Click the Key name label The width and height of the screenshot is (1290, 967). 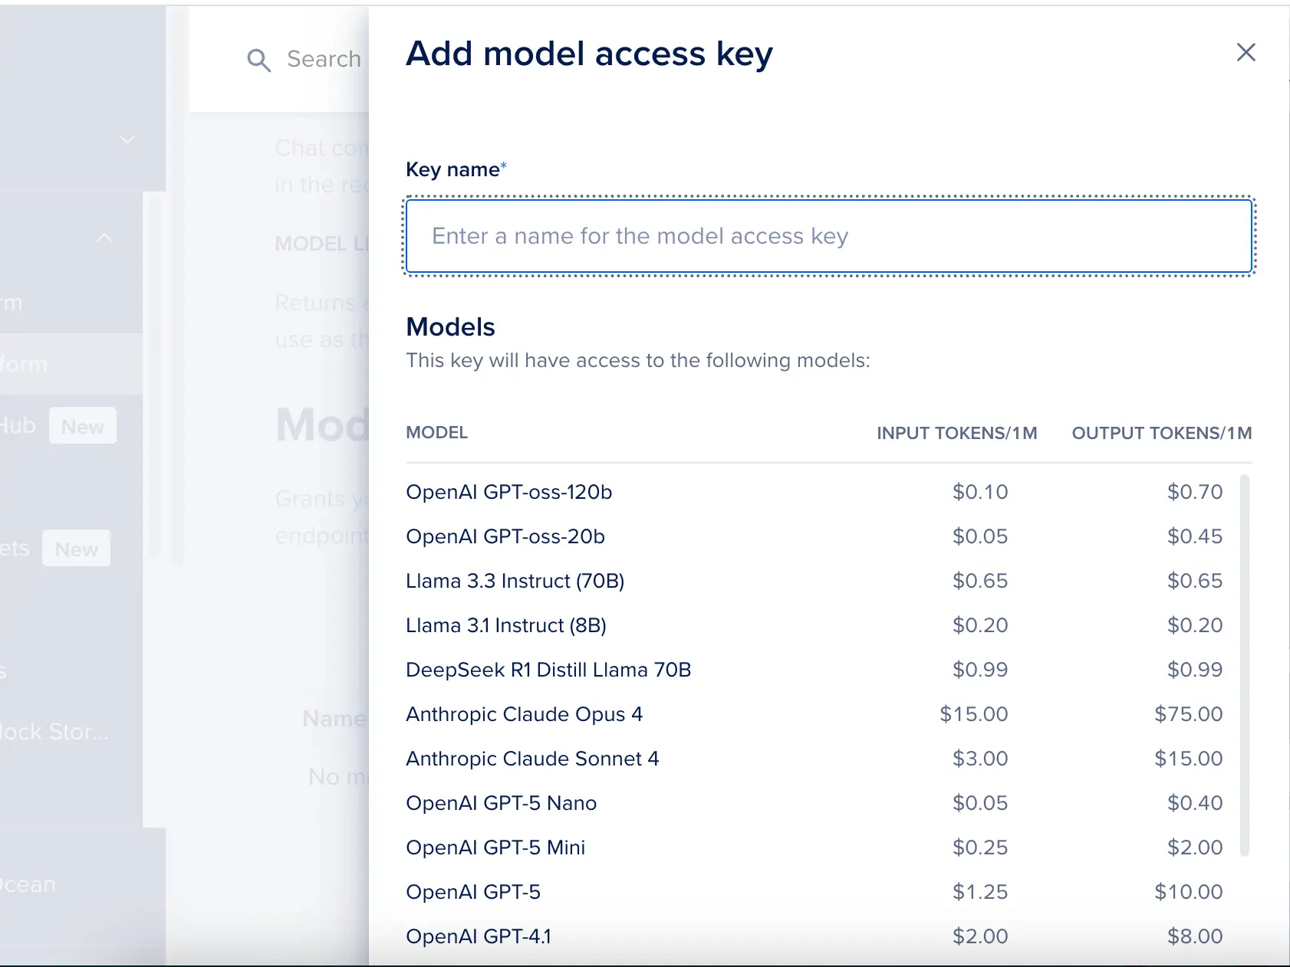[452, 169]
